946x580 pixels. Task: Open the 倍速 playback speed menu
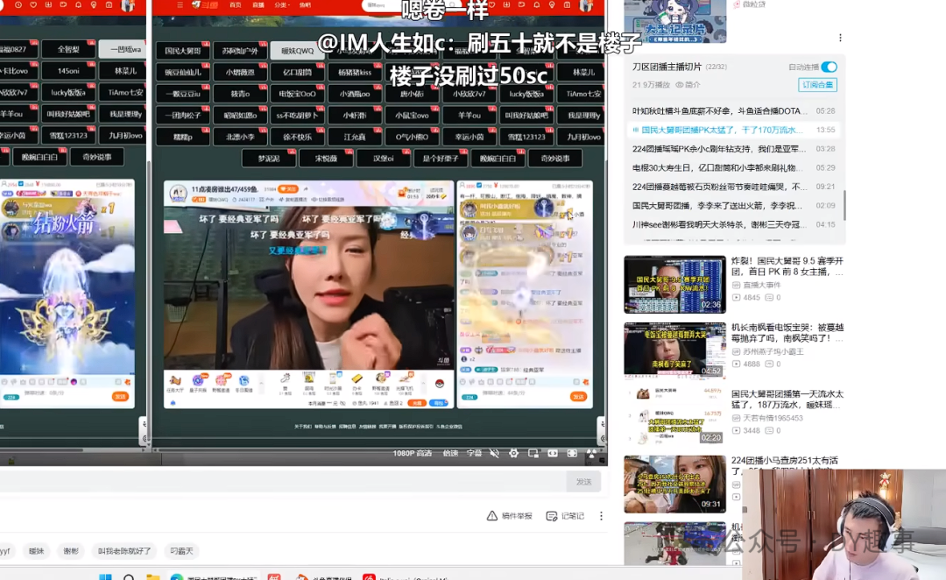coord(450,453)
